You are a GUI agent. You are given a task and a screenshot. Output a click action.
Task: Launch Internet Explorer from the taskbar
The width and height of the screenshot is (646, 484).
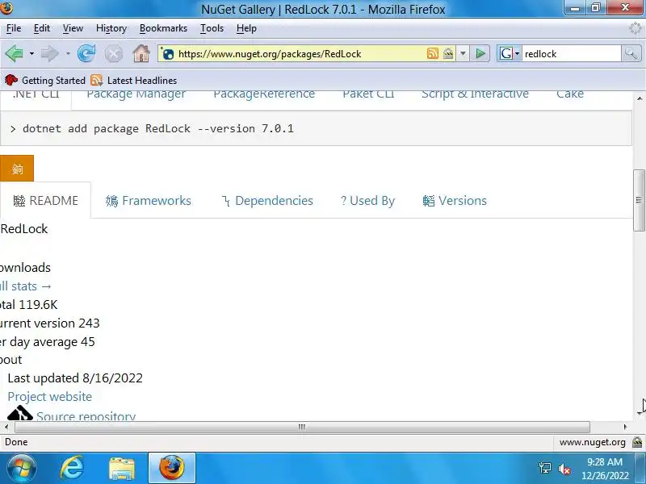(x=72, y=468)
